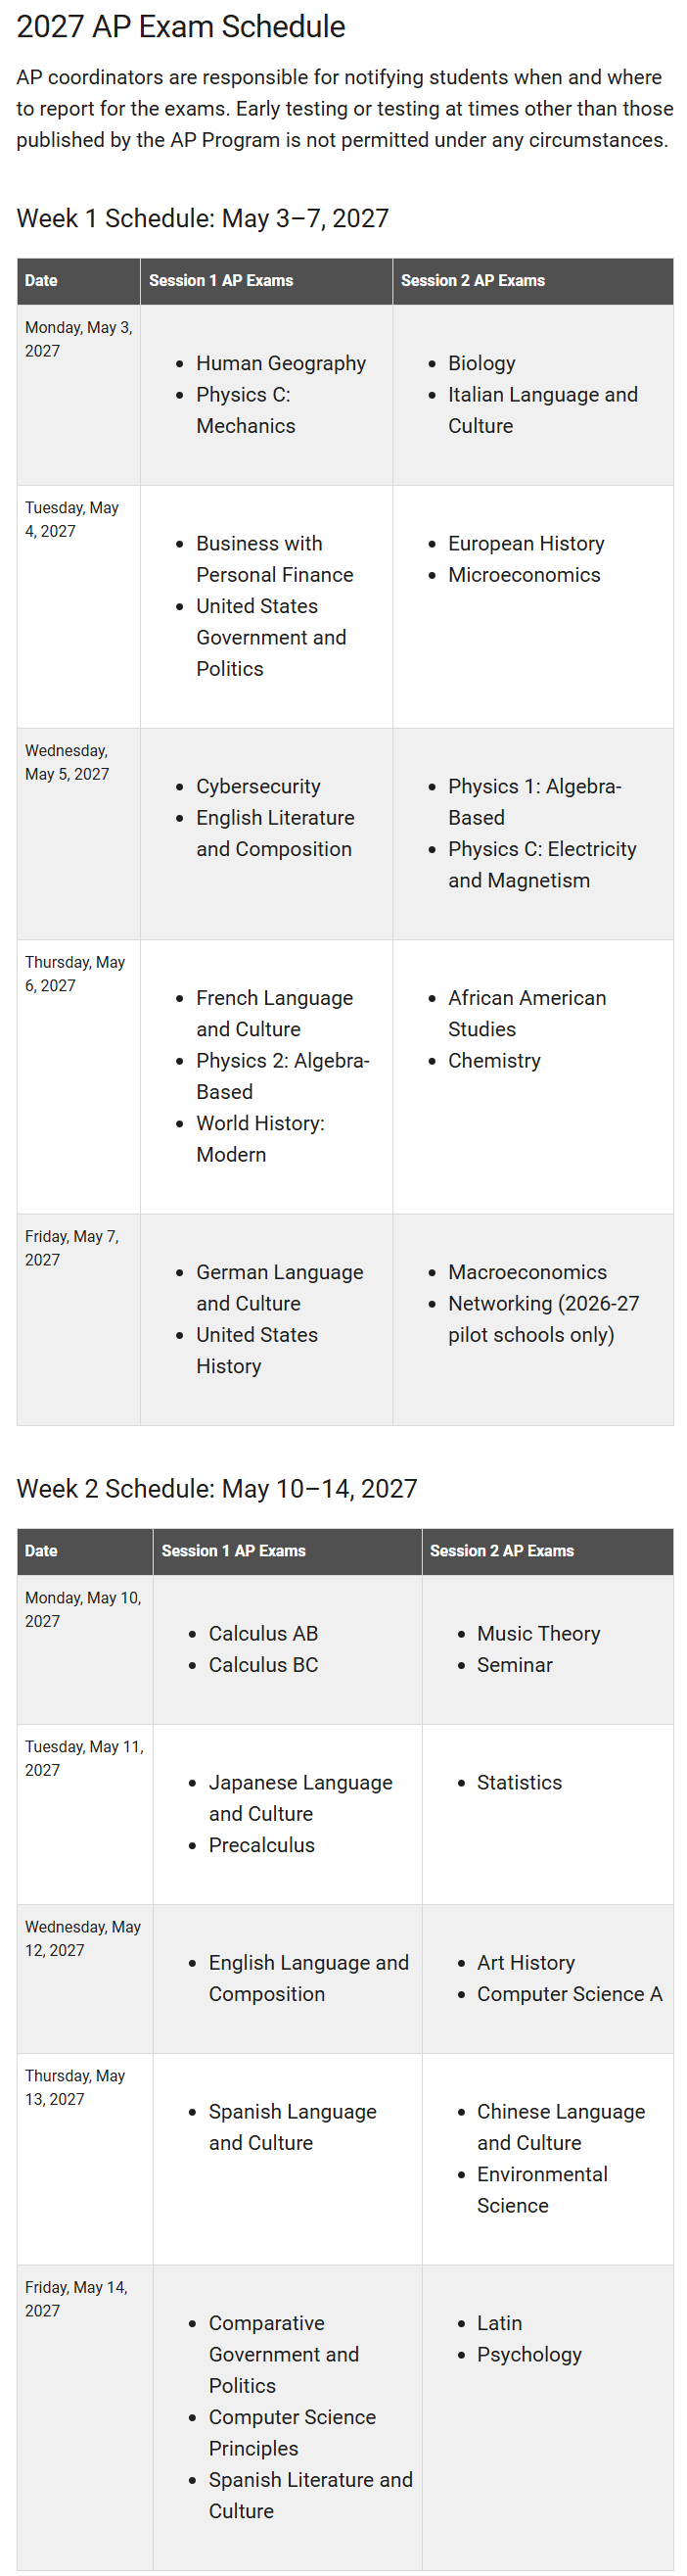Select African American Studies exam
Screen dimensions: 687x2576
click(x=527, y=1013)
